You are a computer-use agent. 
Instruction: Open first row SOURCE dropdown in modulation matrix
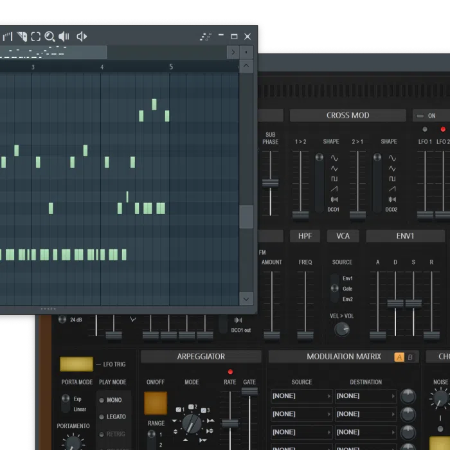coord(301,397)
